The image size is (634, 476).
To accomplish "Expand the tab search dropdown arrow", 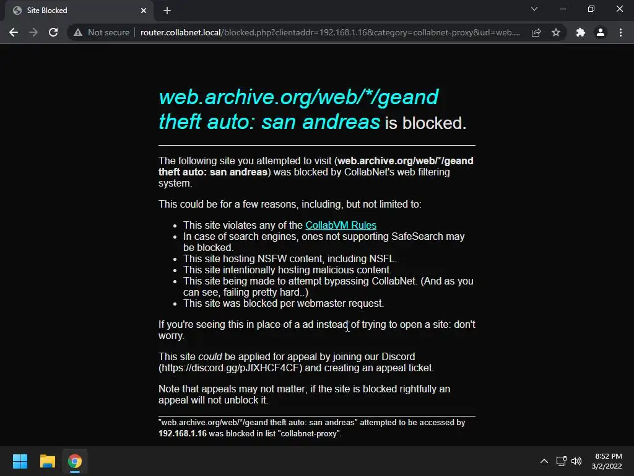I will [534, 9].
